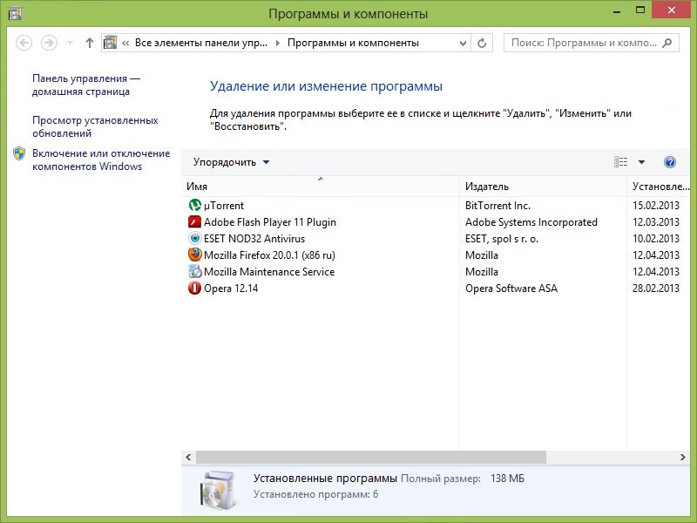Click the Windows shield icon in sidebar
Image resolution: width=697 pixels, height=523 pixels.
[x=19, y=153]
